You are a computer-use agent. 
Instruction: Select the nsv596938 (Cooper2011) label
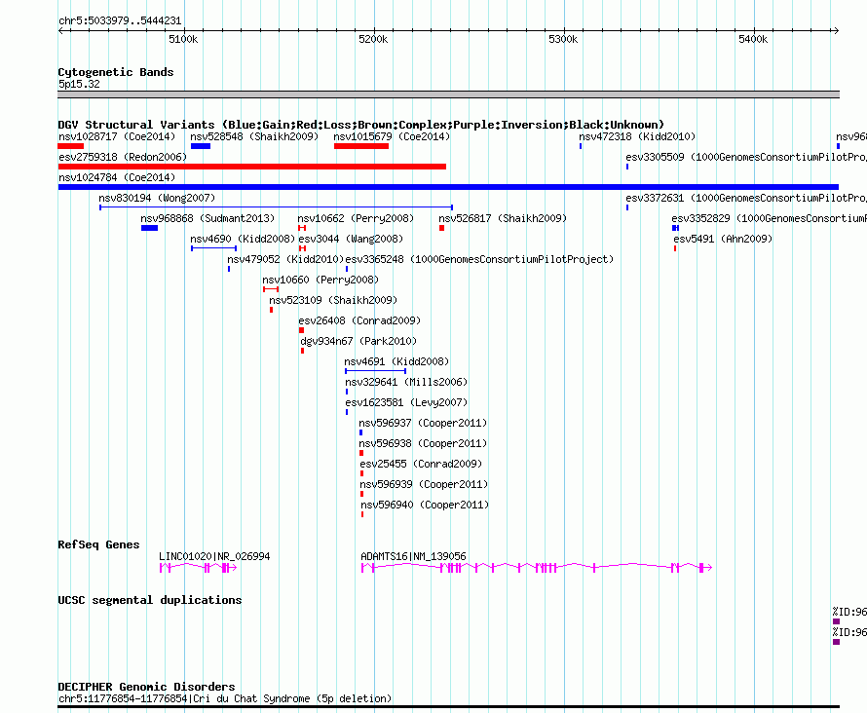[423, 443]
